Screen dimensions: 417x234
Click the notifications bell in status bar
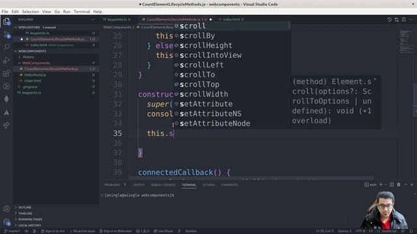[411, 231]
